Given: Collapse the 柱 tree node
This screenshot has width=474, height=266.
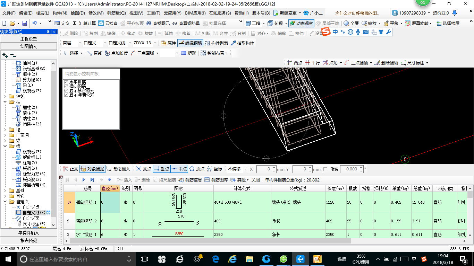Looking at the screenshot, I should pyautogui.click(x=5, y=102).
